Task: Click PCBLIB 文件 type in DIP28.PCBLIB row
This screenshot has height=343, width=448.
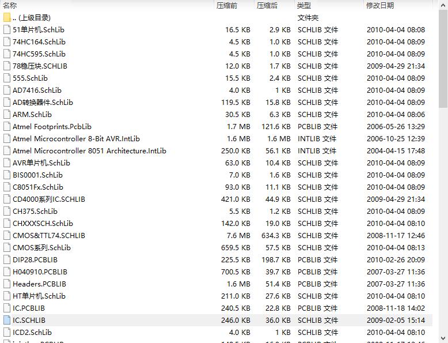Action: coord(317,260)
